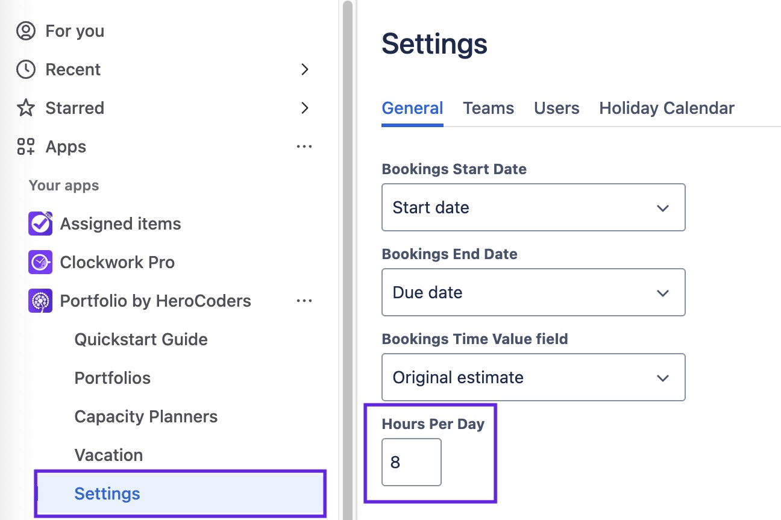Click the sidebar vertical scrollbar
Screen dimensions: 781x520
(347, 241)
